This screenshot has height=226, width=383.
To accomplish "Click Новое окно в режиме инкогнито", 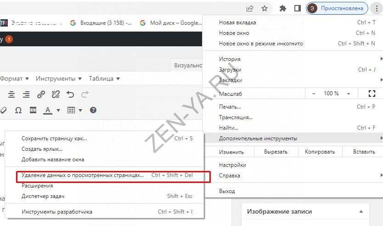I will pyautogui.click(x=261, y=44).
